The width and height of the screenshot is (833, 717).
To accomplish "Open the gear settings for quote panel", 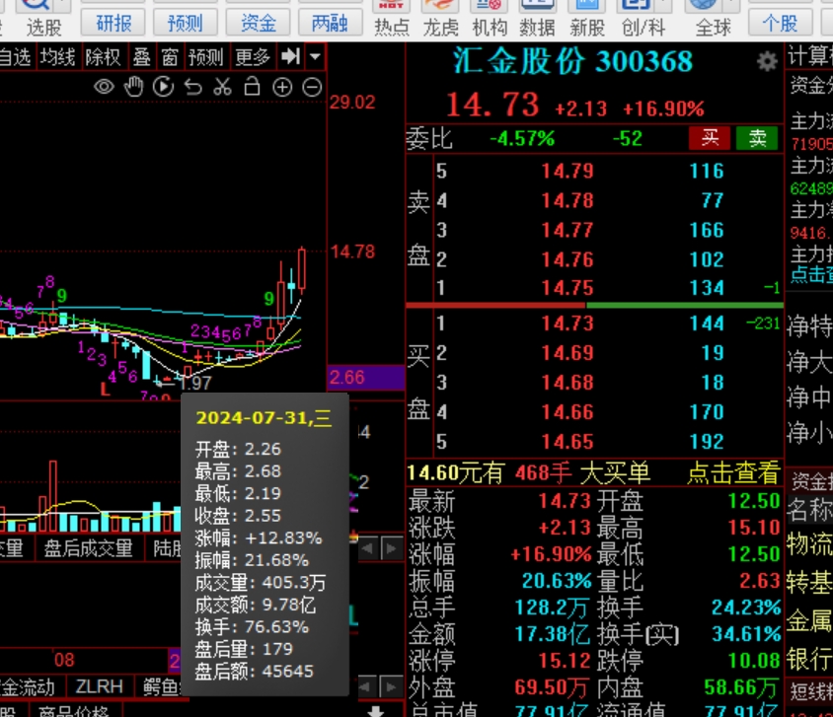I will [767, 61].
